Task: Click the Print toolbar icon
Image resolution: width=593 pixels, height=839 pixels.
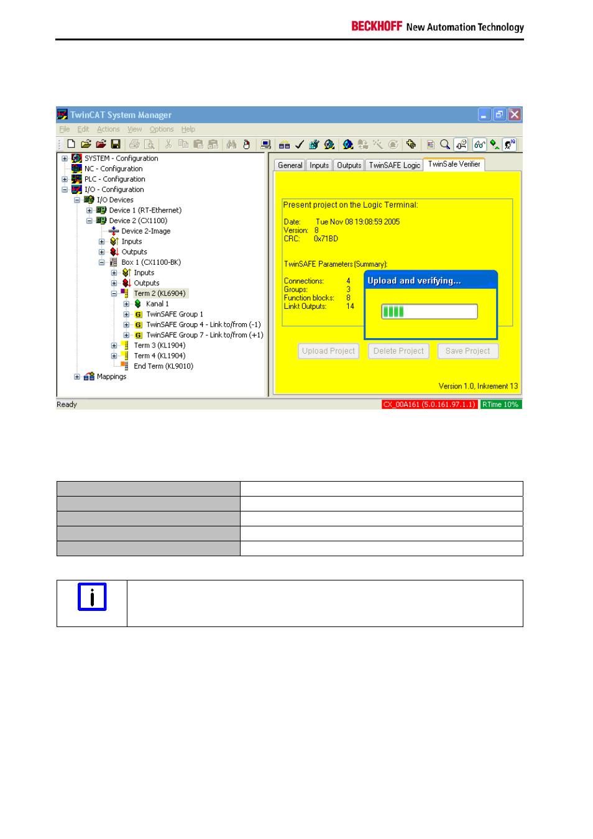Action: (x=134, y=144)
